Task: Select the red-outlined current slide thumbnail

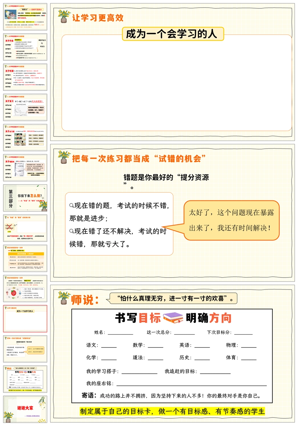Action: pos(25,318)
